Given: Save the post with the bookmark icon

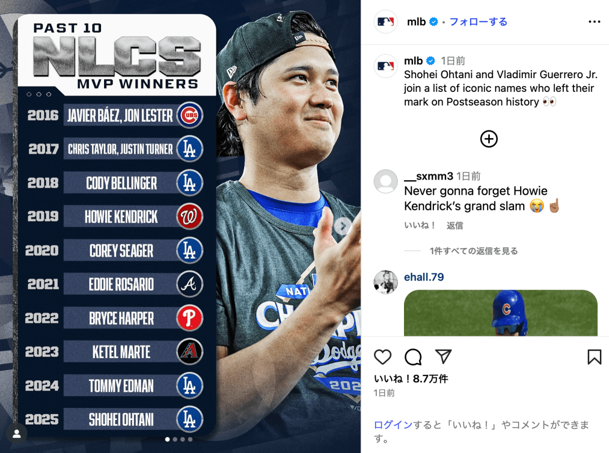Looking at the screenshot, I should pyautogui.click(x=594, y=357).
